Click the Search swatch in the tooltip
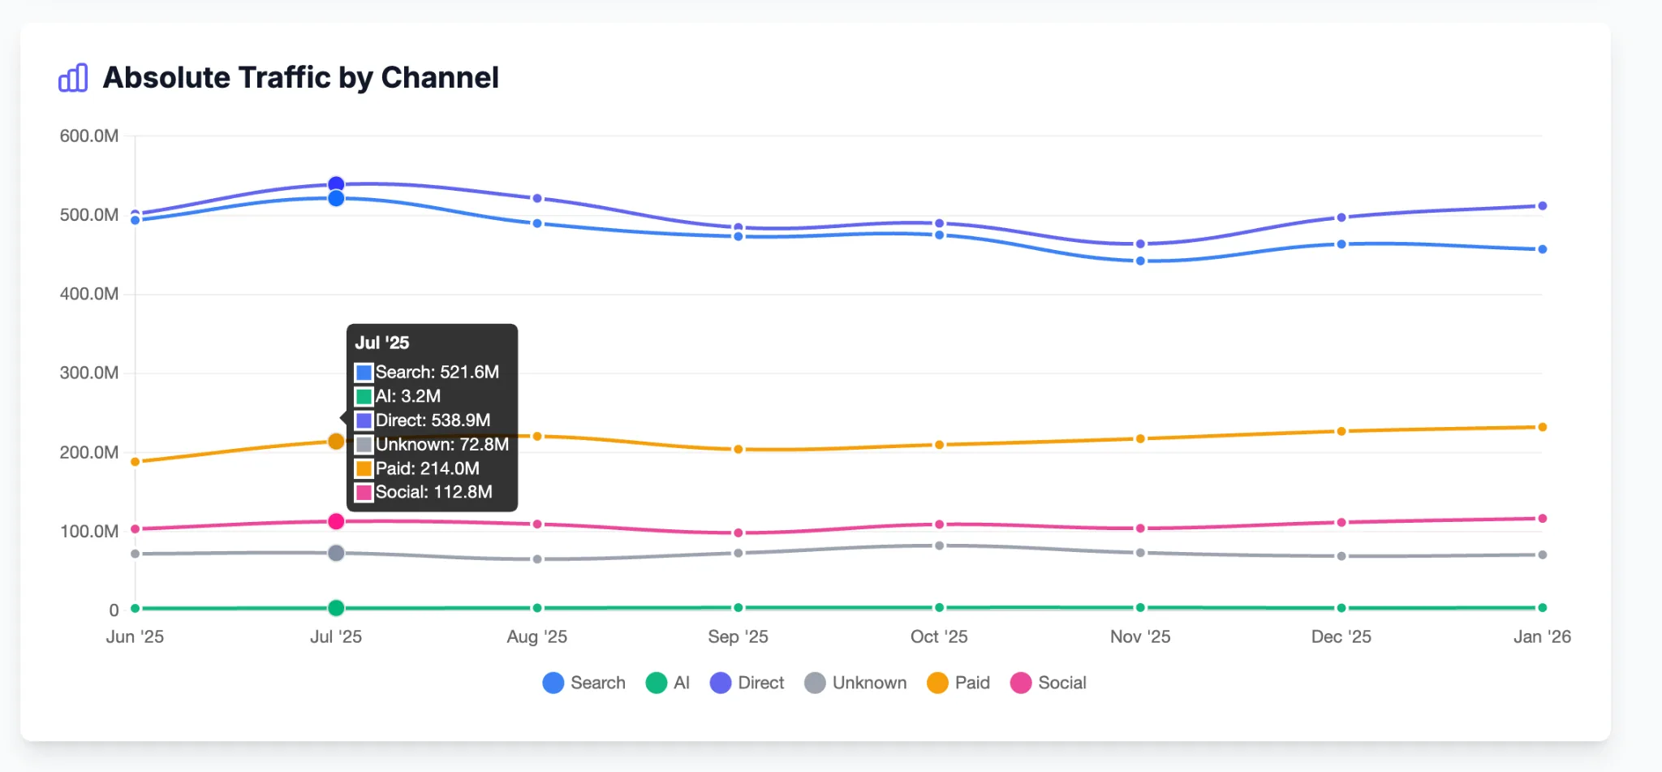Viewport: 1662px width, 772px height. (364, 372)
